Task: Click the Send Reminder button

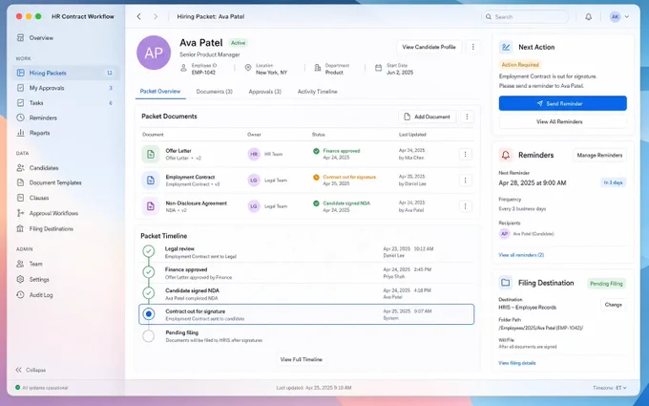Action: tap(562, 103)
